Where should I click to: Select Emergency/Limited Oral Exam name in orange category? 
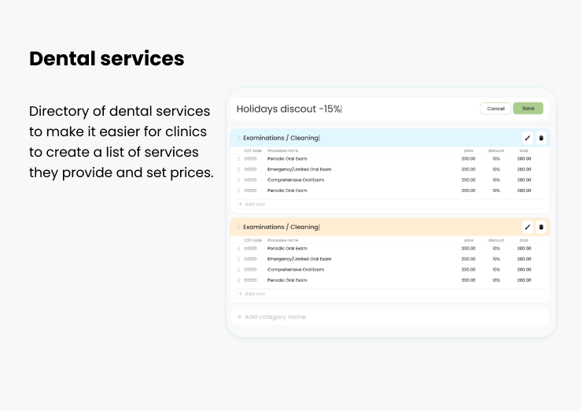coord(299,259)
